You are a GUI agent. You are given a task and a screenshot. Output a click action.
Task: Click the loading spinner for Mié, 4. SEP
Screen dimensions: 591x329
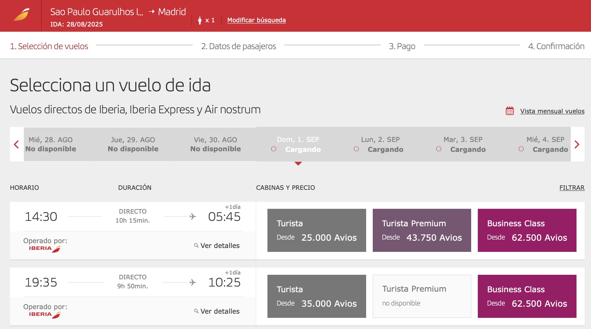pos(521,149)
